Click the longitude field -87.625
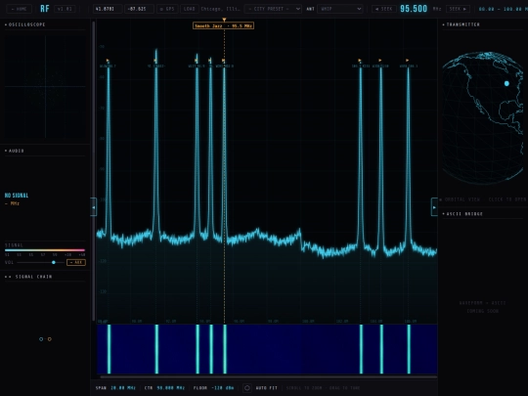528x396 pixels. (x=139, y=9)
